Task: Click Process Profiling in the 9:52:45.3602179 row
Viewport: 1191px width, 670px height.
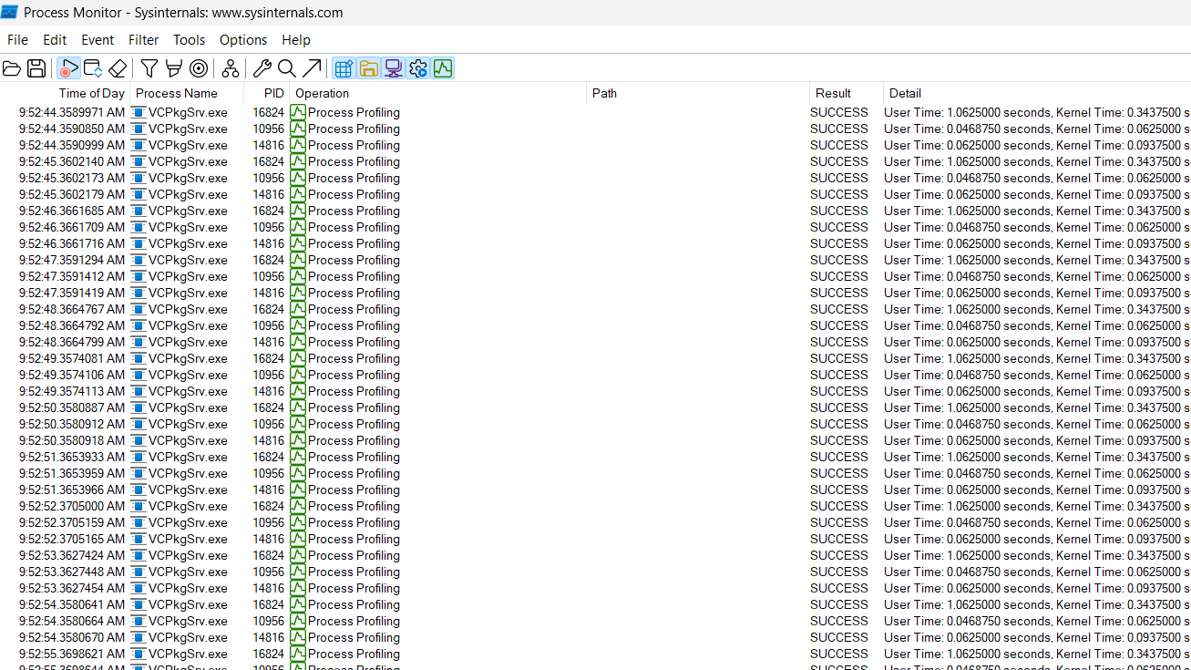Action: pyautogui.click(x=354, y=194)
